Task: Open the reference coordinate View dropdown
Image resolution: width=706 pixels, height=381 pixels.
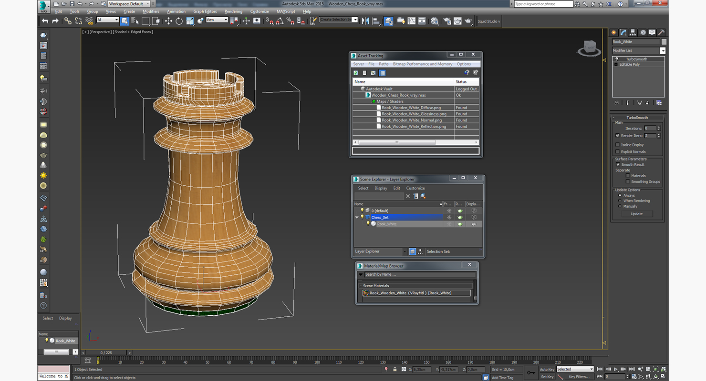Action: pyautogui.click(x=217, y=20)
